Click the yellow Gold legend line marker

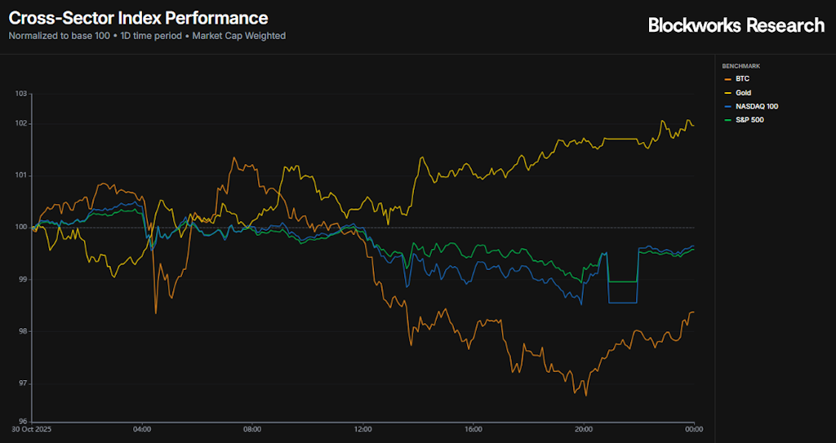coord(727,93)
